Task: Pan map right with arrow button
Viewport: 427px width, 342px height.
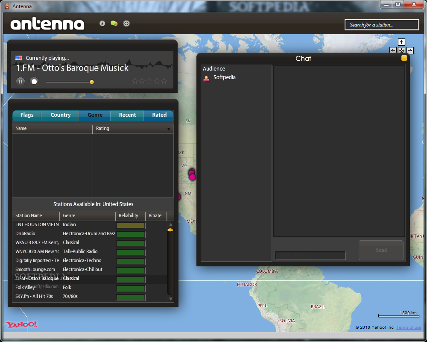Action: click(410, 50)
